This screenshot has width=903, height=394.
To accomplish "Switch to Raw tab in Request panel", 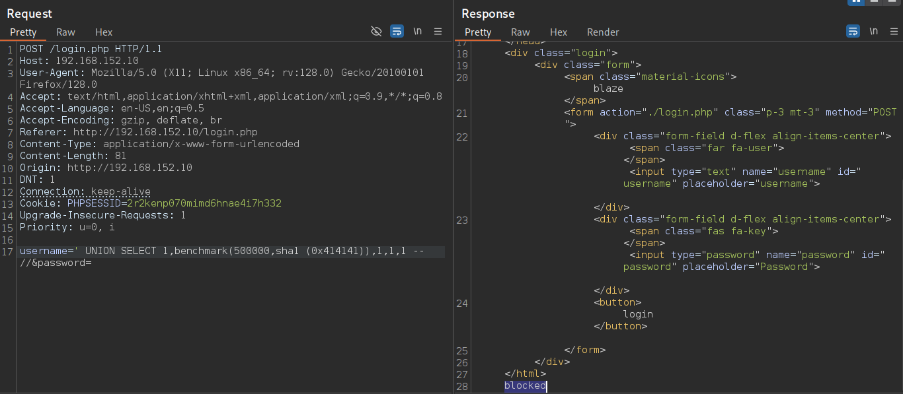I will (65, 32).
